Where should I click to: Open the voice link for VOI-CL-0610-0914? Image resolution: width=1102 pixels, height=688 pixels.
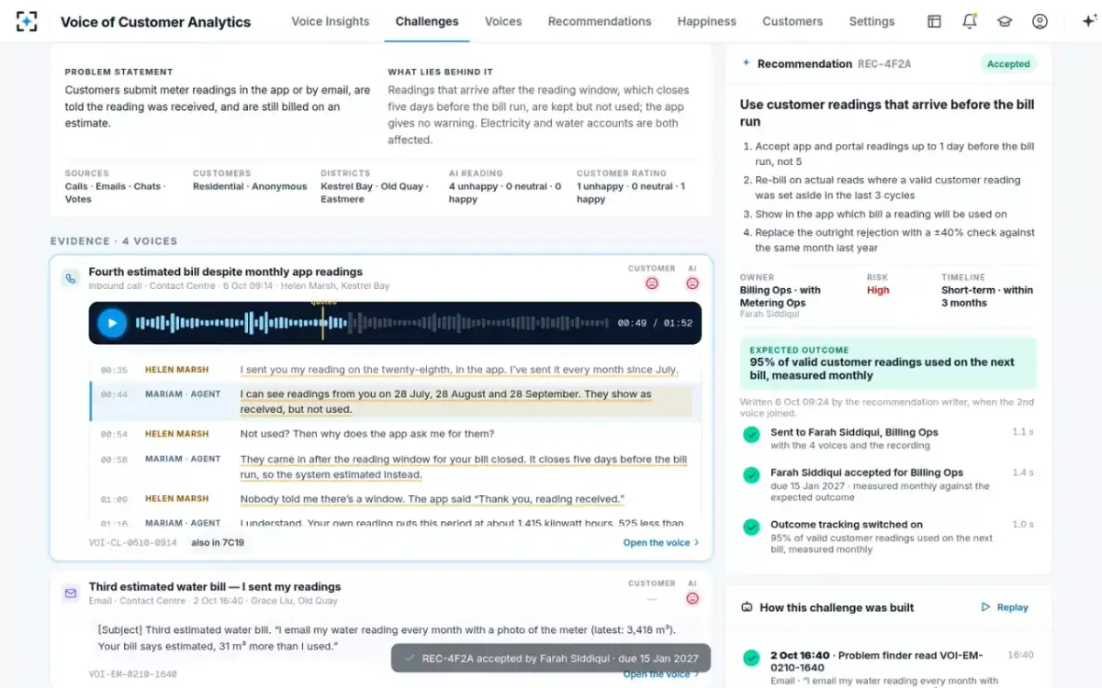coord(661,542)
